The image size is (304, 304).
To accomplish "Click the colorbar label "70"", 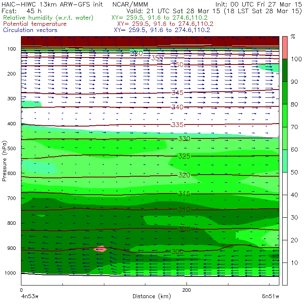I will click(x=294, y=127).
